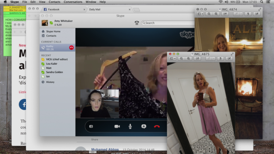Open sidebar view dropdown in IMG_4875
The width and height of the screenshot is (274, 154).
point(172,59)
